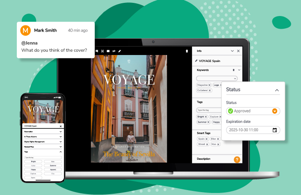Collapse the Info panel with its chevron

[x=232, y=51]
